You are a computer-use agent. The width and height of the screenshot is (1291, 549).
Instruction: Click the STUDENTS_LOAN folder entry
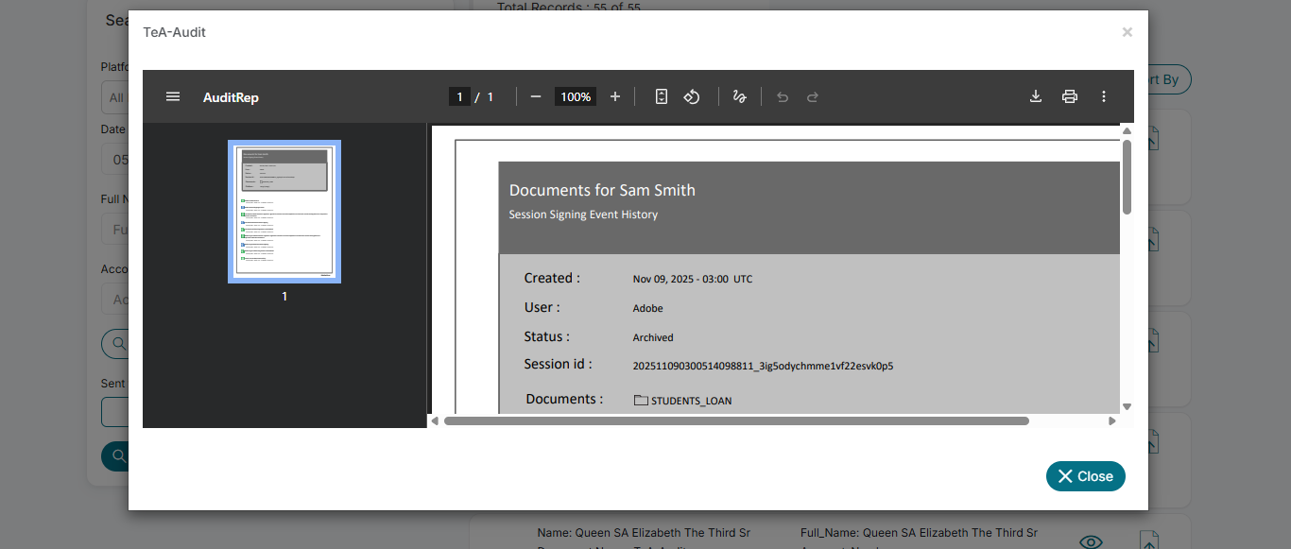(682, 401)
